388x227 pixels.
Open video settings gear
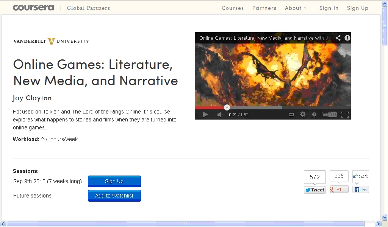pos(303,115)
